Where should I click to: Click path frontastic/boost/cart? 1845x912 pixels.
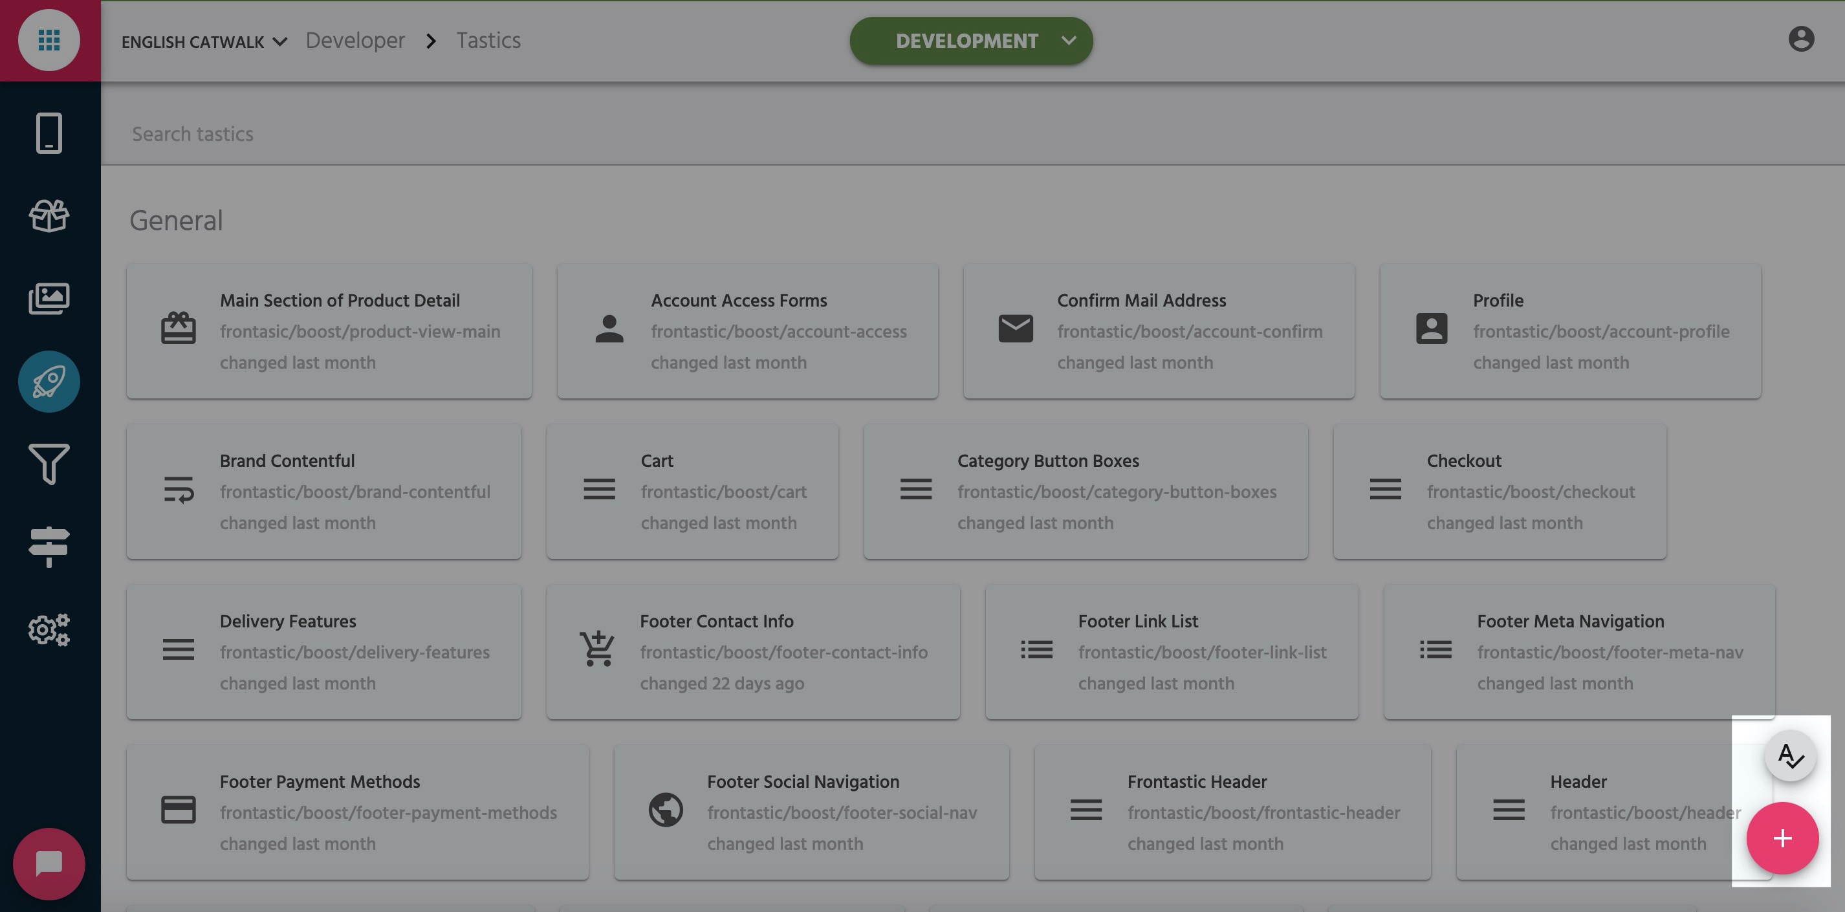[723, 492]
